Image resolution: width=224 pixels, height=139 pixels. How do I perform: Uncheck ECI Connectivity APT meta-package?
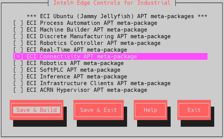(x=18, y=56)
